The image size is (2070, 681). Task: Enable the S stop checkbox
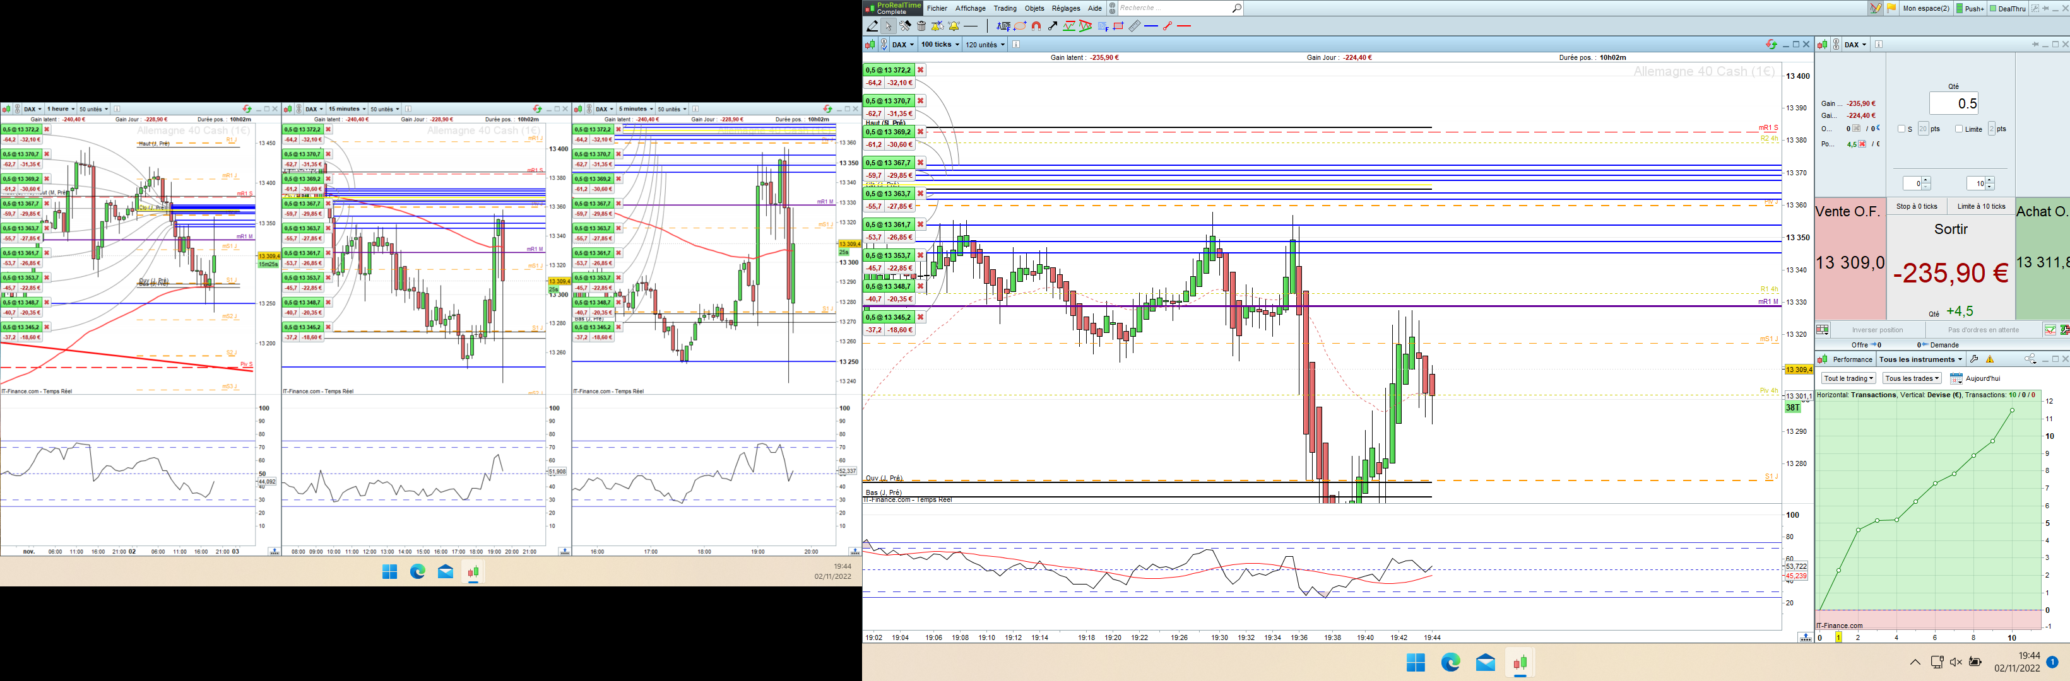(x=1901, y=129)
